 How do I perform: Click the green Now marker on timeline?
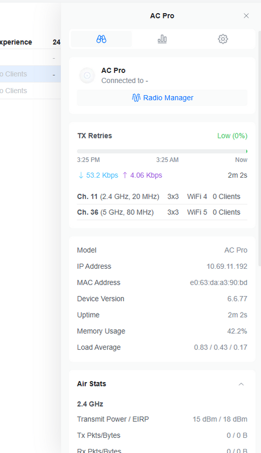tap(247, 151)
